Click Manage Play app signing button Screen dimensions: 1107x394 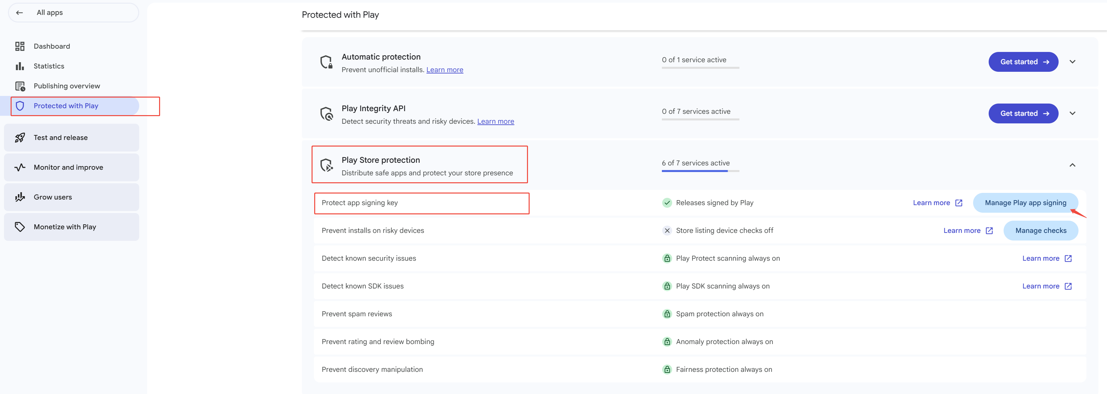coord(1025,203)
